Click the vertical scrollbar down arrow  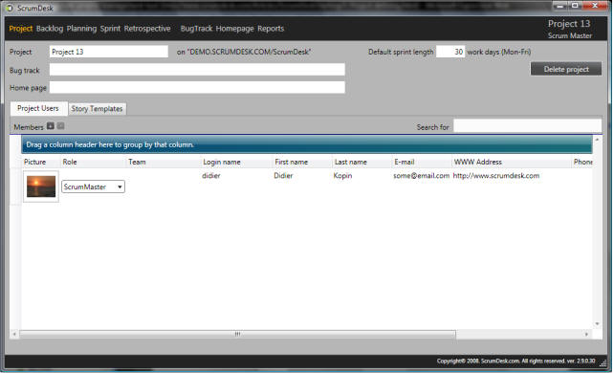597,323
